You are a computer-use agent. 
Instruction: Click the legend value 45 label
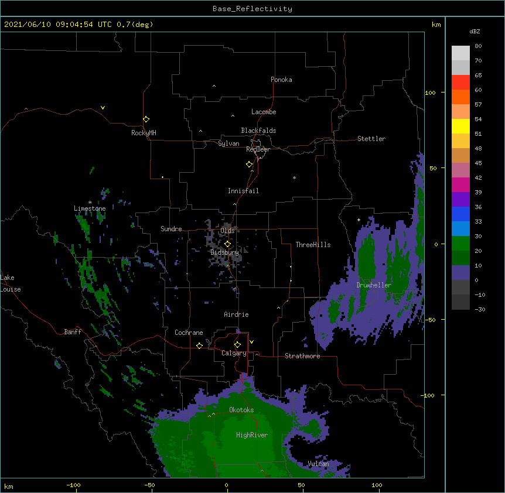coord(478,163)
